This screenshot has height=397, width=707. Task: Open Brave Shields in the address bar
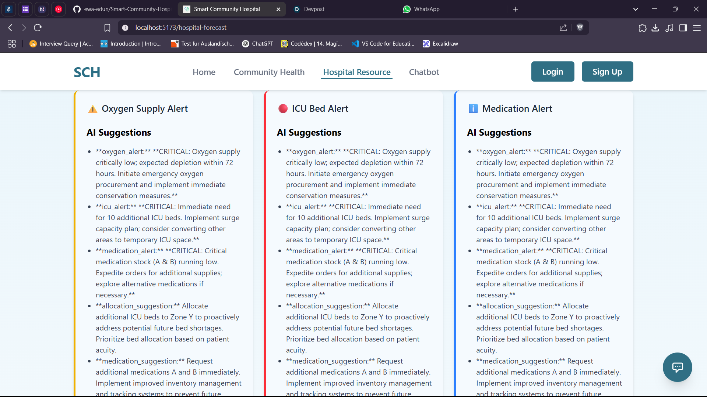pos(580,28)
